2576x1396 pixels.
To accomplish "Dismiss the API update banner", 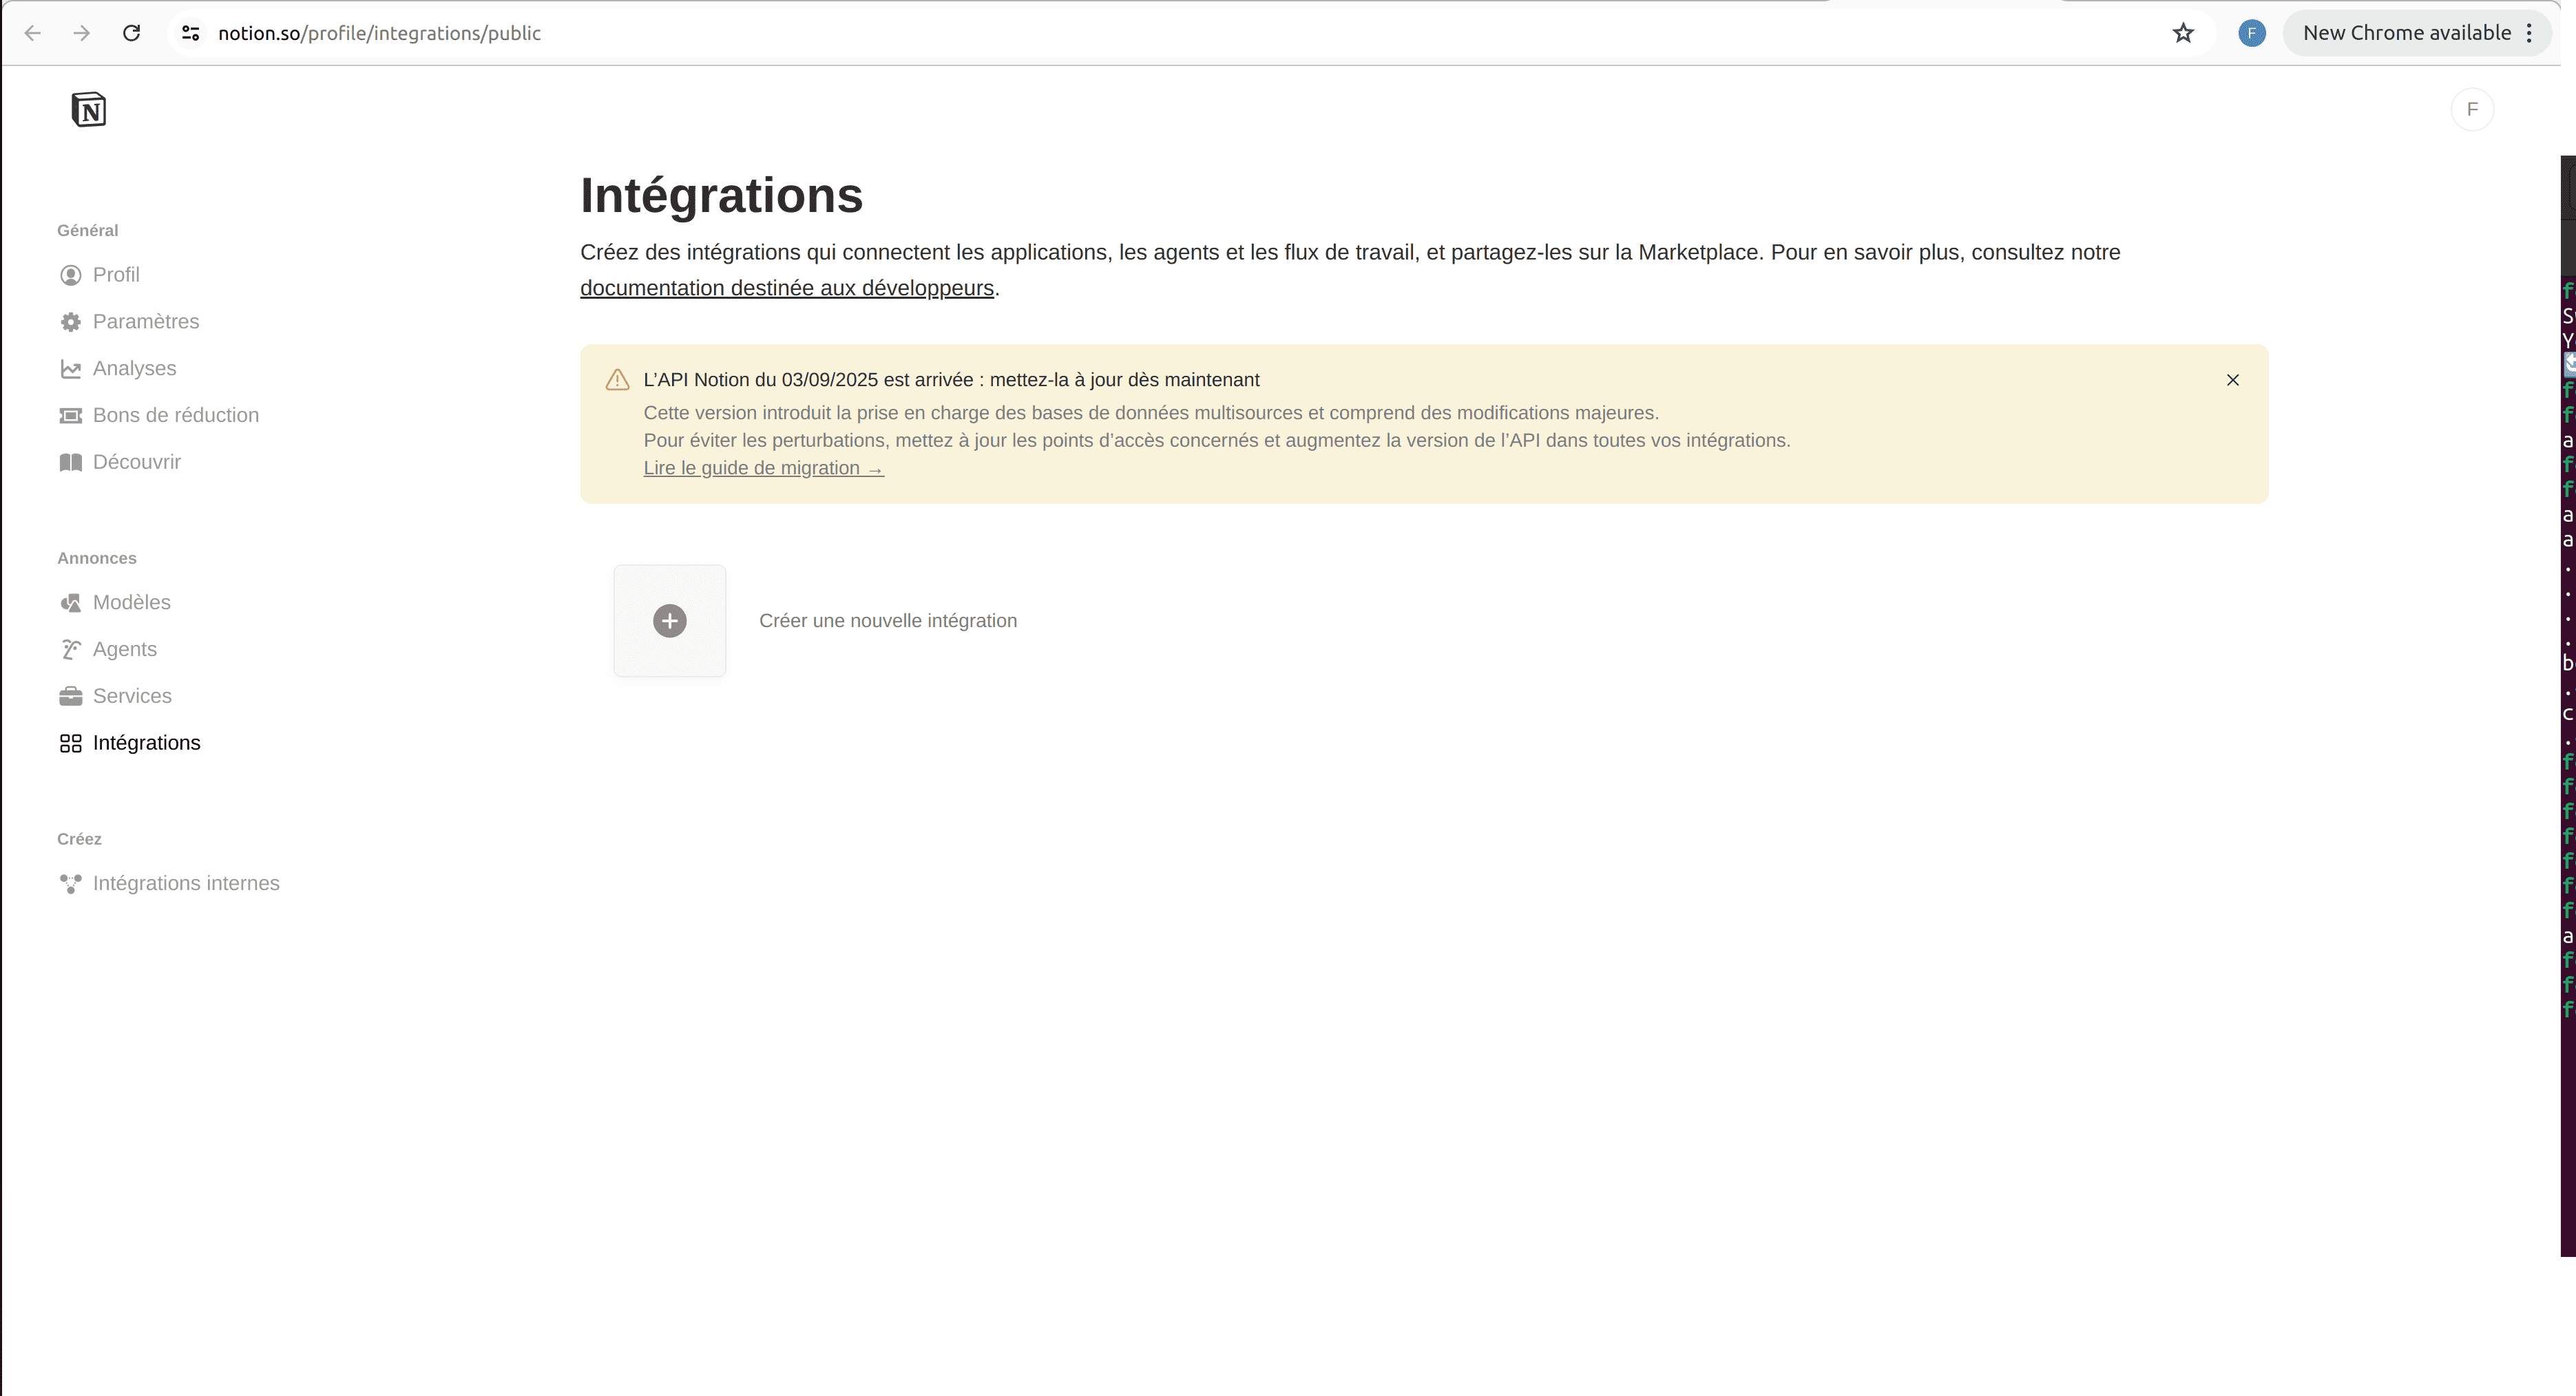I will coord(2233,380).
